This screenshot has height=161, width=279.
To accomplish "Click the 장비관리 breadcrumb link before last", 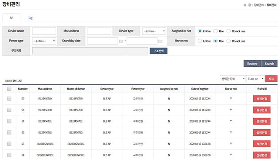I will [x=259, y=5].
